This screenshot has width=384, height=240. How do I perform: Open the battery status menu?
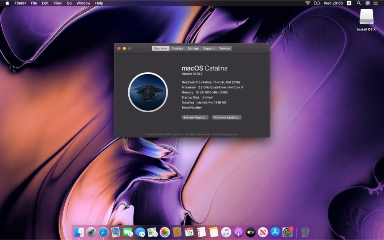pyautogui.click(x=317, y=3)
